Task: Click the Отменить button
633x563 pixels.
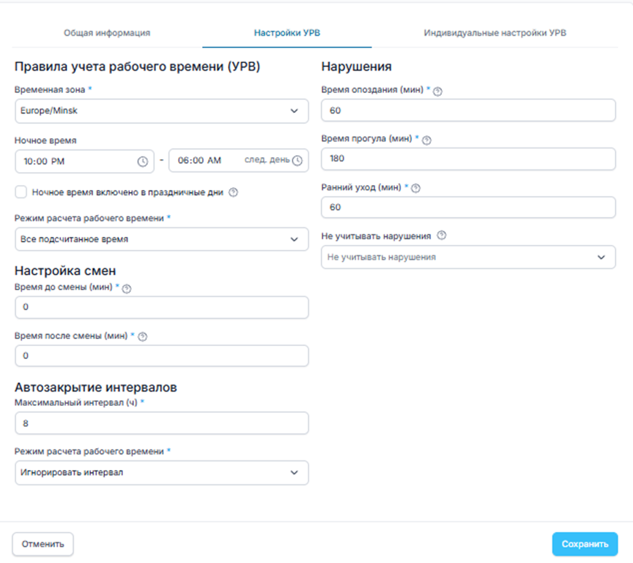Action: click(43, 544)
